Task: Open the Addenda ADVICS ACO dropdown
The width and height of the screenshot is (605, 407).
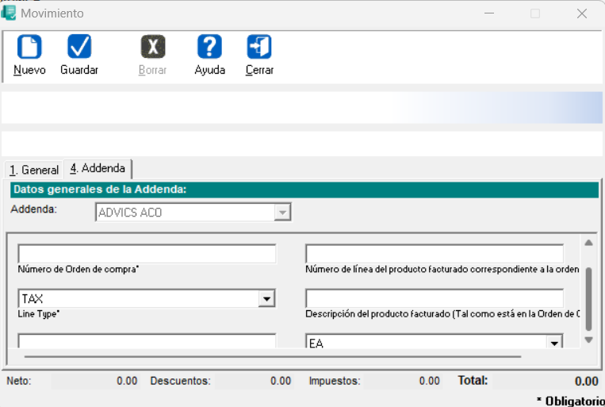Action: [282, 213]
